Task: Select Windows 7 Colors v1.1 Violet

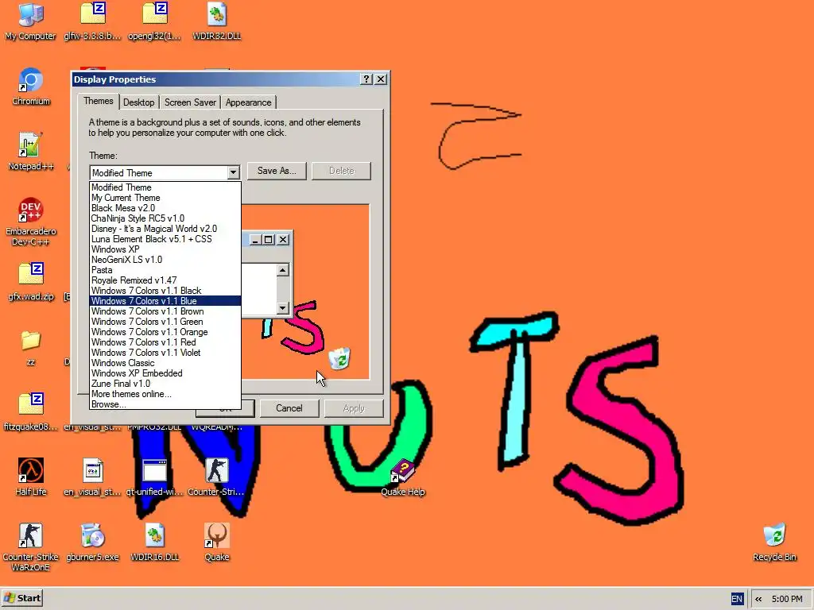Action: click(x=165, y=353)
